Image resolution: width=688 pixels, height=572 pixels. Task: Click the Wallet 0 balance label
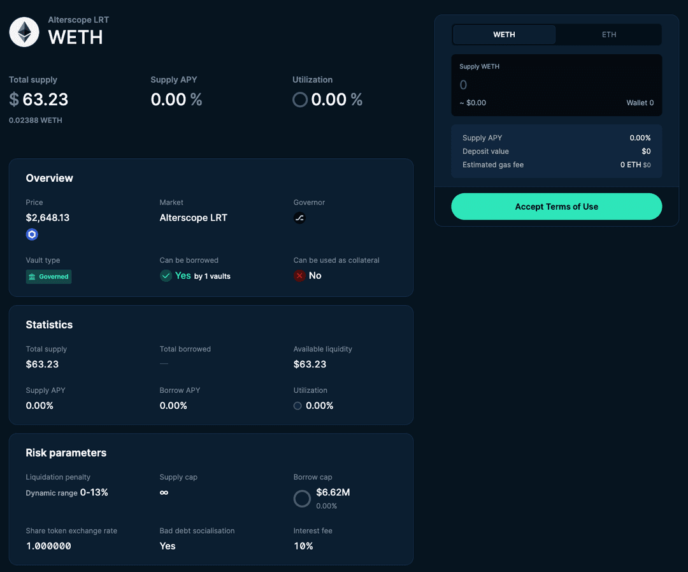[640, 103]
